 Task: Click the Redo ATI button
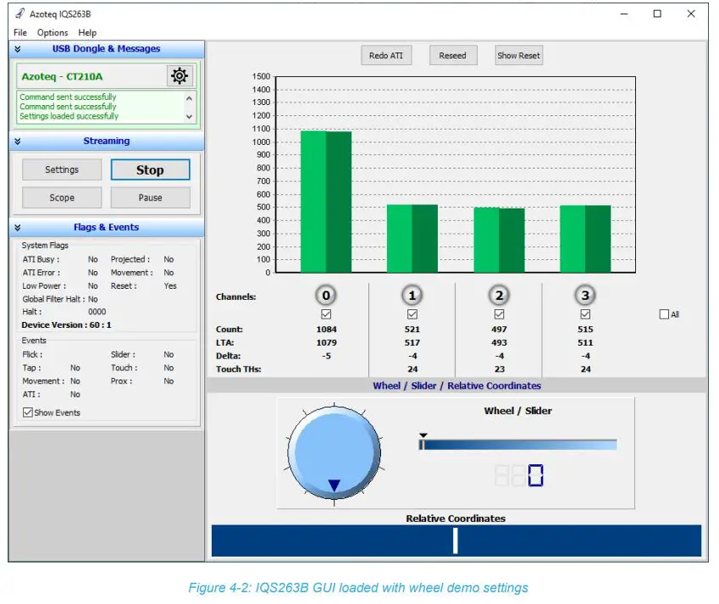click(385, 55)
